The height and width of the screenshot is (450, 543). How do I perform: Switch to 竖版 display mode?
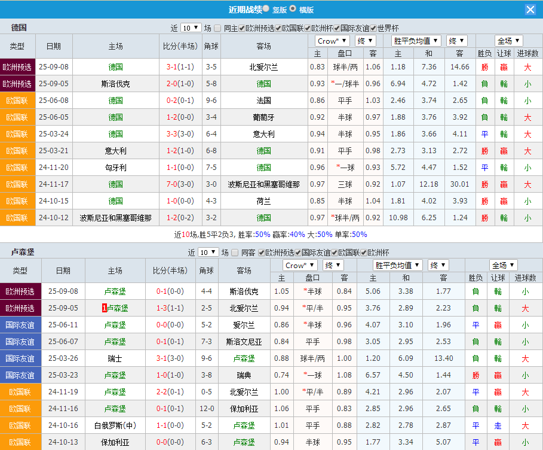click(265, 9)
